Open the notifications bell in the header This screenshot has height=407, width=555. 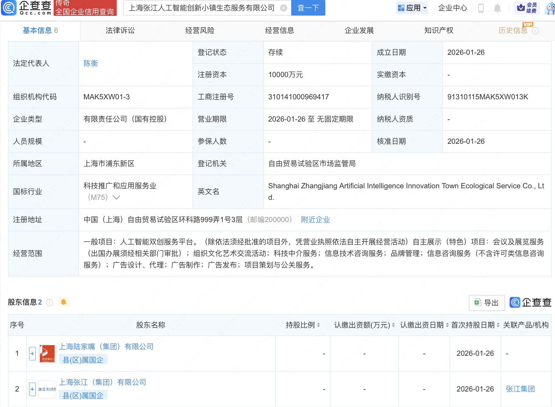(497, 8)
